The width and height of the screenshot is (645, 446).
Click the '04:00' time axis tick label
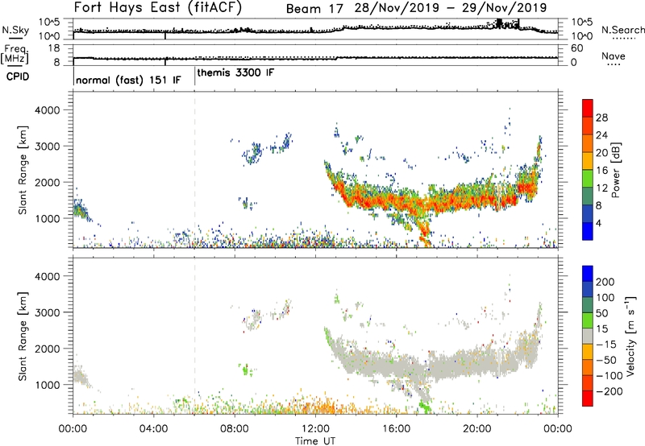click(x=154, y=429)
